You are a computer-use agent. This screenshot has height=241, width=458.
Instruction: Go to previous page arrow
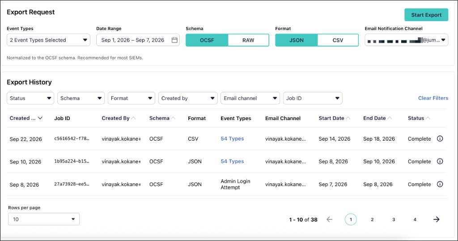tap(329, 219)
